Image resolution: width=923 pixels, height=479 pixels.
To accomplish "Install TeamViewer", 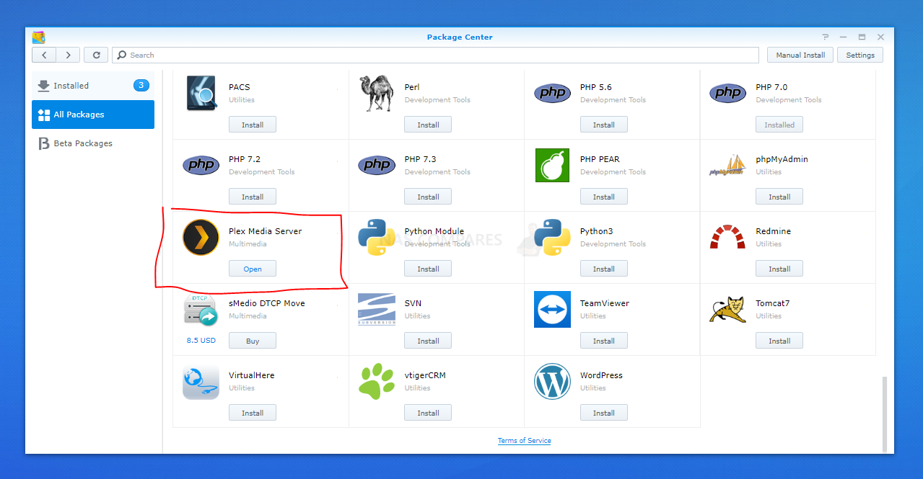I will click(x=604, y=341).
